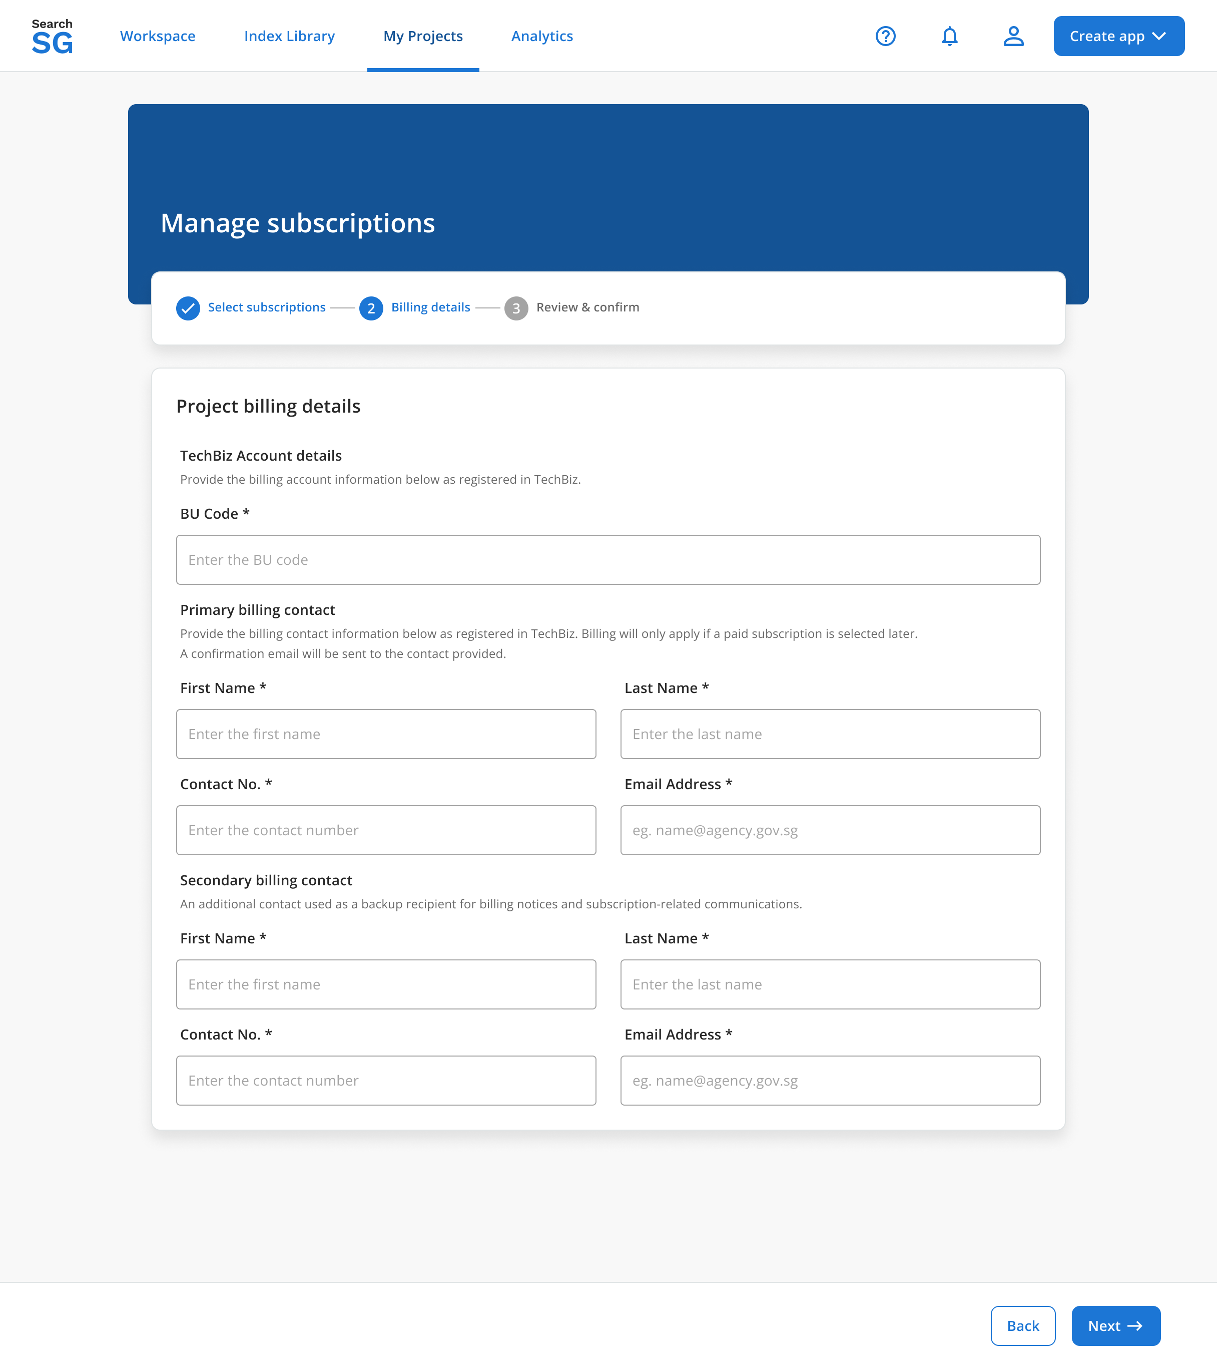Focus the primary contact Last Name field
1217x1370 pixels.
pyautogui.click(x=831, y=734)
